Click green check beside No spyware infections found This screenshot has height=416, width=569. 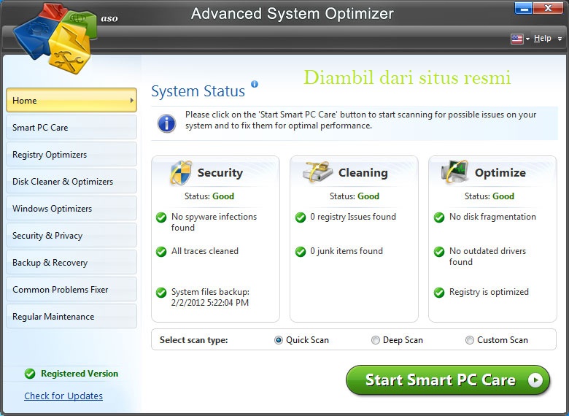pyautogui.click(x=161, y=217)
